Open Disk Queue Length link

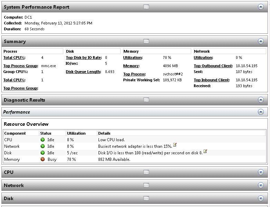click(83, 72)
